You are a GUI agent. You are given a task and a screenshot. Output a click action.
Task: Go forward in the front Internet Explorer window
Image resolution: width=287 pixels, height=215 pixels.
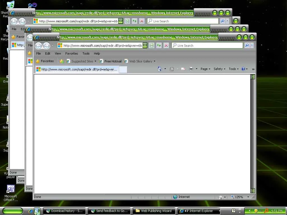47,46
